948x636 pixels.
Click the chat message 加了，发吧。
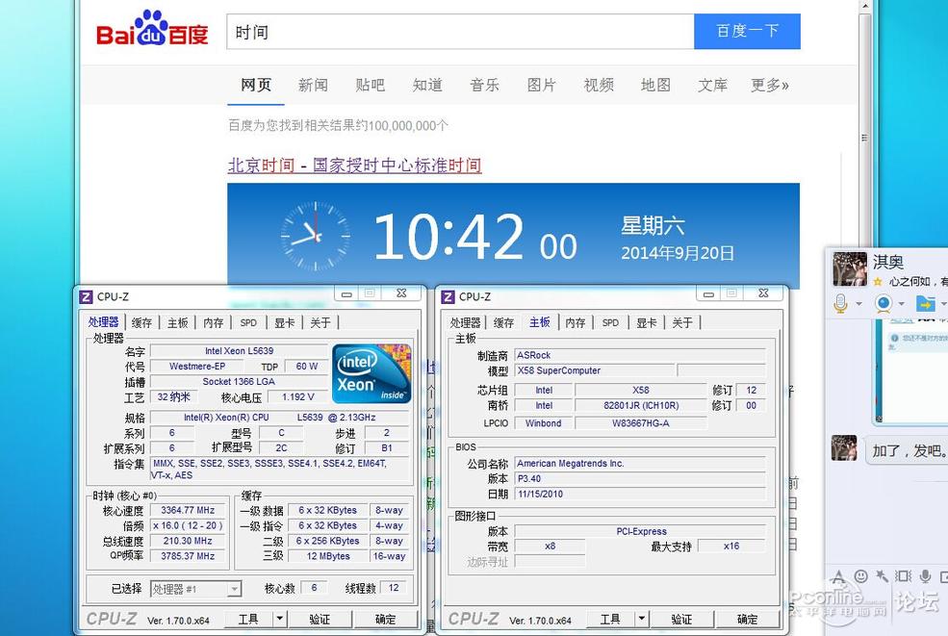[909, 451]
